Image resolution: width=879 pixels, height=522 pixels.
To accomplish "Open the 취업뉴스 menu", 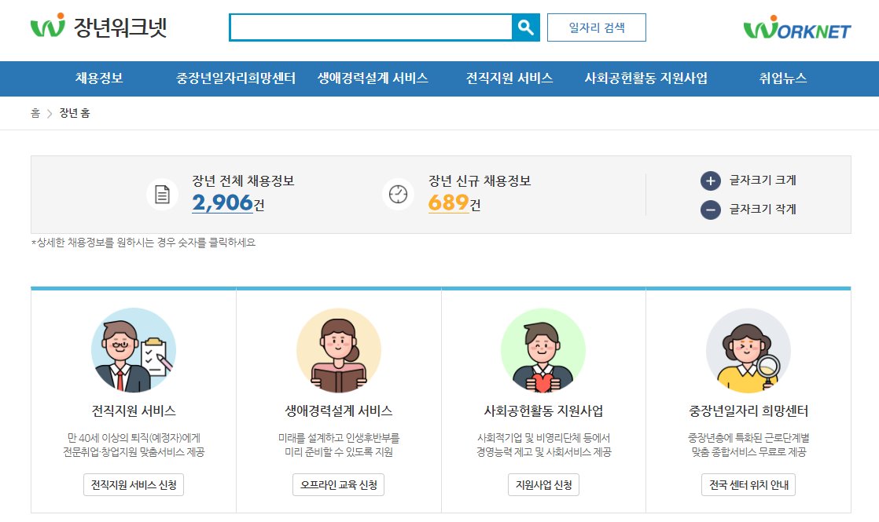I will pos(782,78).
